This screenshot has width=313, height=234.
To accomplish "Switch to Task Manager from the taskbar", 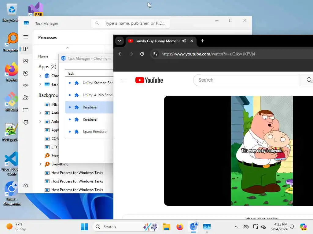I will pos(207,227).
